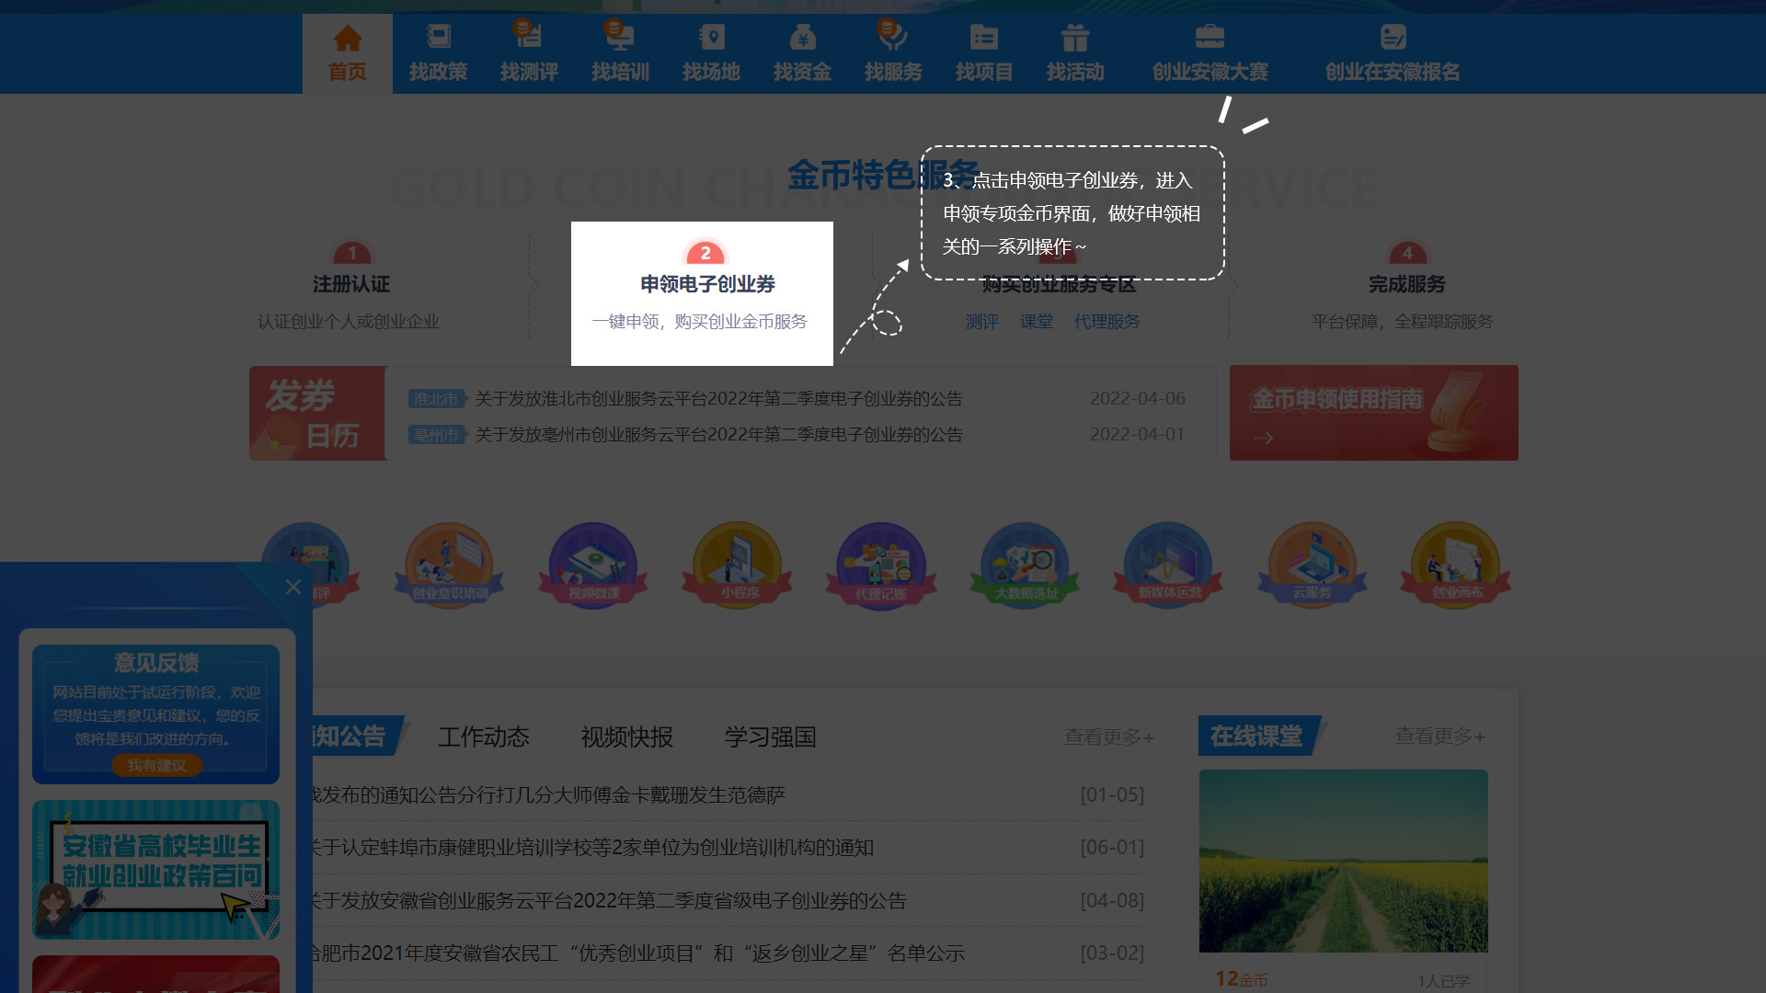Image resolution: width=1766 pixels, height=993 pixels.
Task: Click the 云服务 service badge
Action: point(1313,565)
